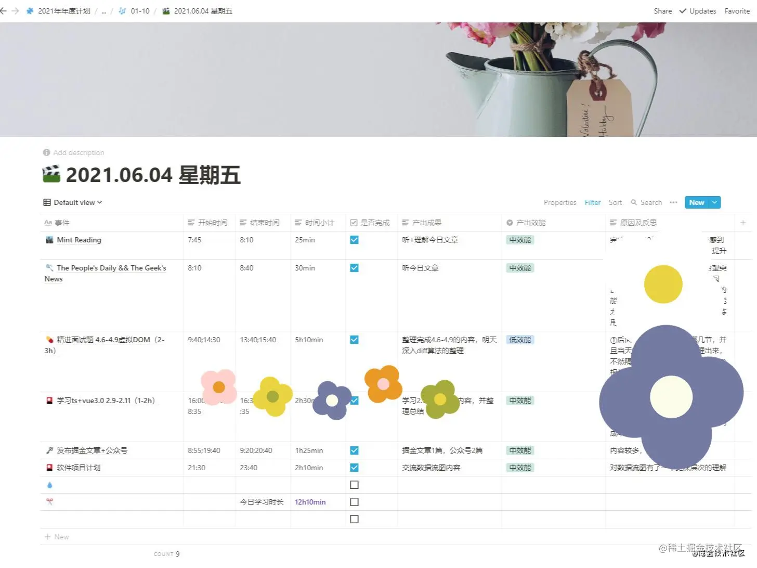
Task: Check the box in last empty row
Action: tap(354, 519)
